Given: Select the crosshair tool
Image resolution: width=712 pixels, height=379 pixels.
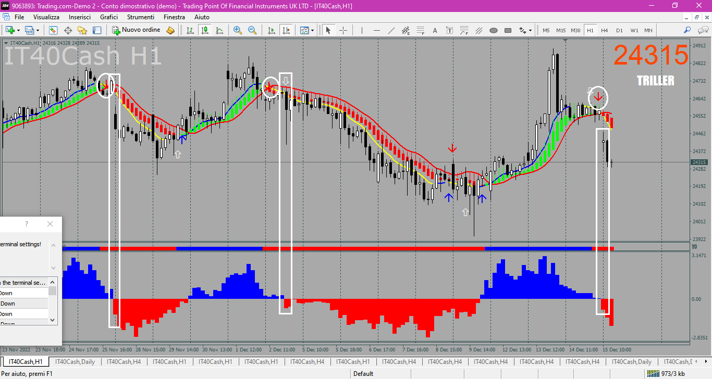Looking at the screenshot, I should 343,30.
